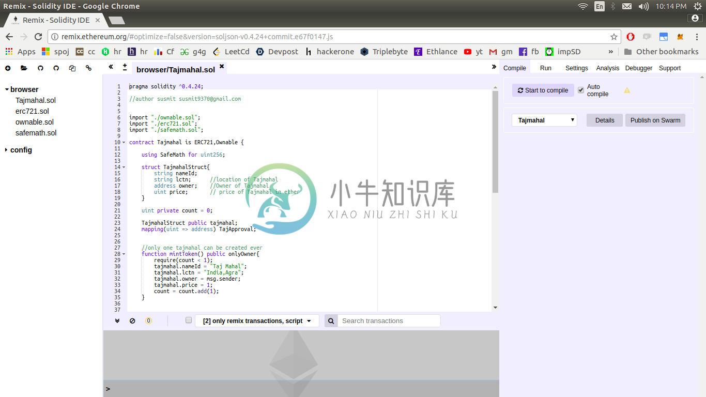This screenshot has width=706, height=397.
Task: Close the Tajmahal.sol editor tab
Action: (x=222, y=66)
